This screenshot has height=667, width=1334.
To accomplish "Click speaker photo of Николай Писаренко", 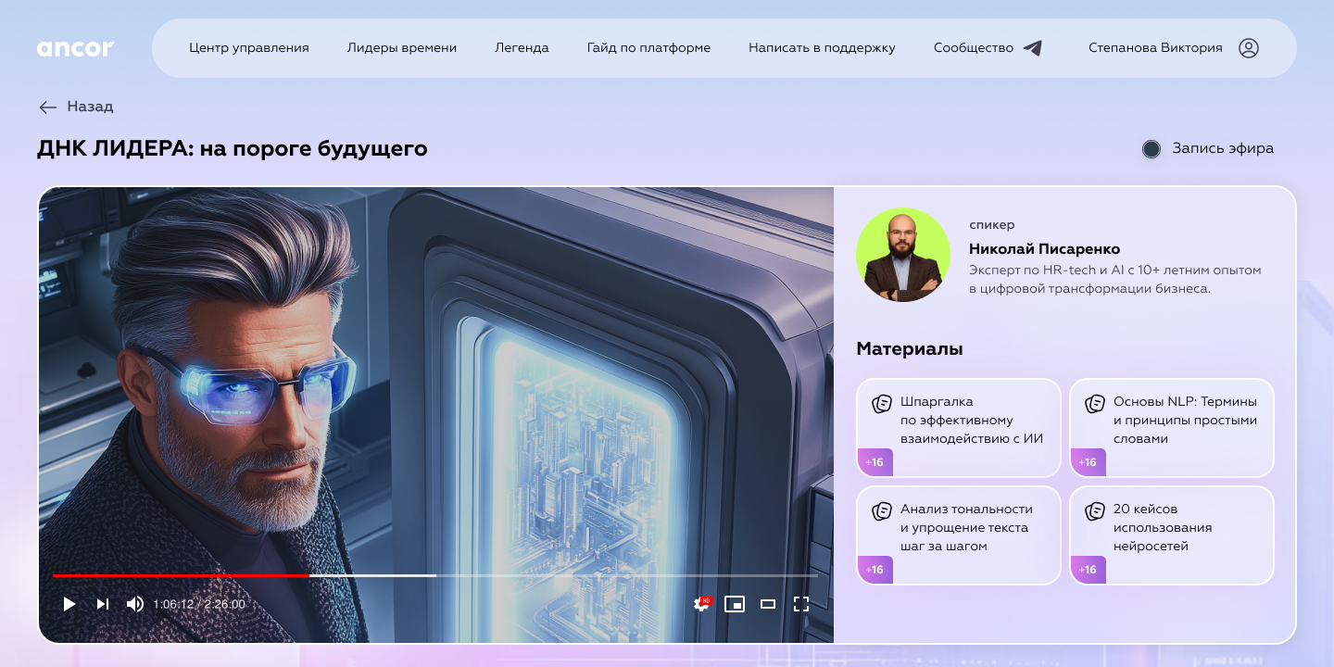I will click(x=903, y=255).
